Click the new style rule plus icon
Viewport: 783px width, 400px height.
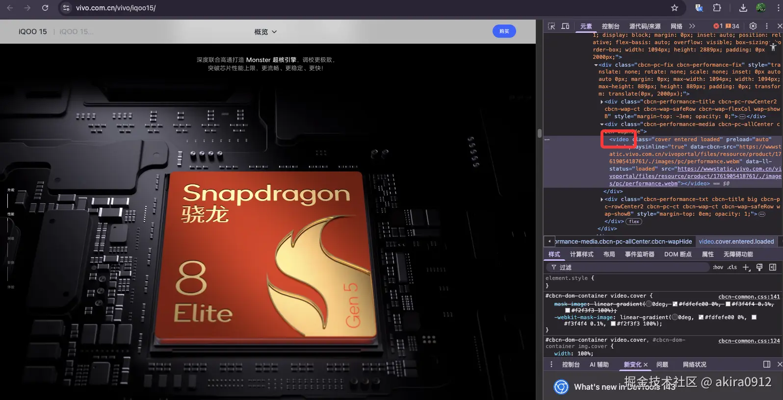click(746, 267)
